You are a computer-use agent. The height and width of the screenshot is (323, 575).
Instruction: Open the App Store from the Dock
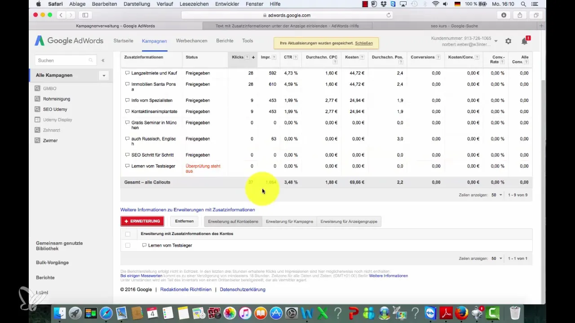(276, 313)
